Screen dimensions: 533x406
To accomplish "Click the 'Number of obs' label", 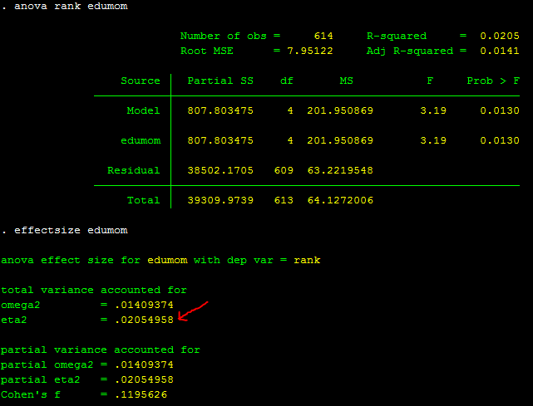I will [x=224, y=36].
